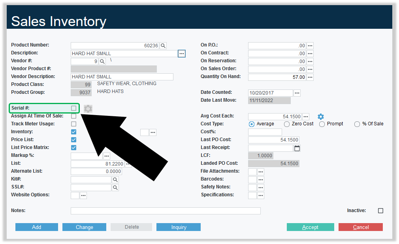Click the Vendor Description field
Screen dimensions: 399x244
click(122, 77)
